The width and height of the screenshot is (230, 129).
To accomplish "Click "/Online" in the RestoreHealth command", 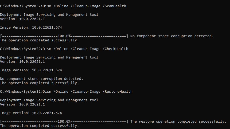I will pos(61,91).
